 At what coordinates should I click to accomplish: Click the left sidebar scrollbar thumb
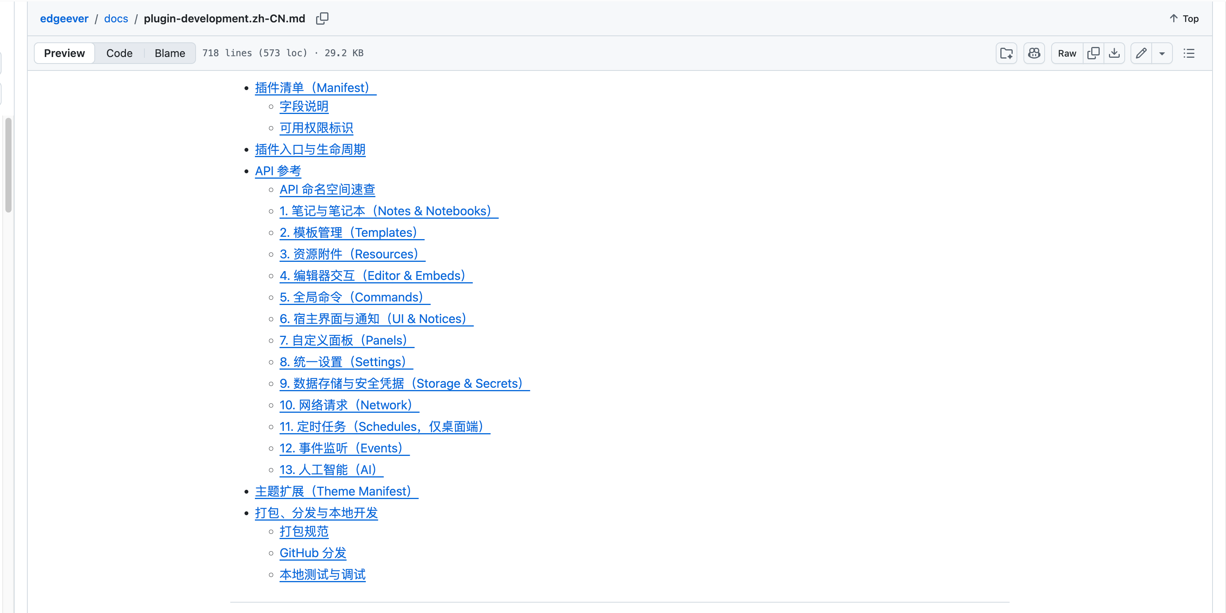tap(8, 165)
